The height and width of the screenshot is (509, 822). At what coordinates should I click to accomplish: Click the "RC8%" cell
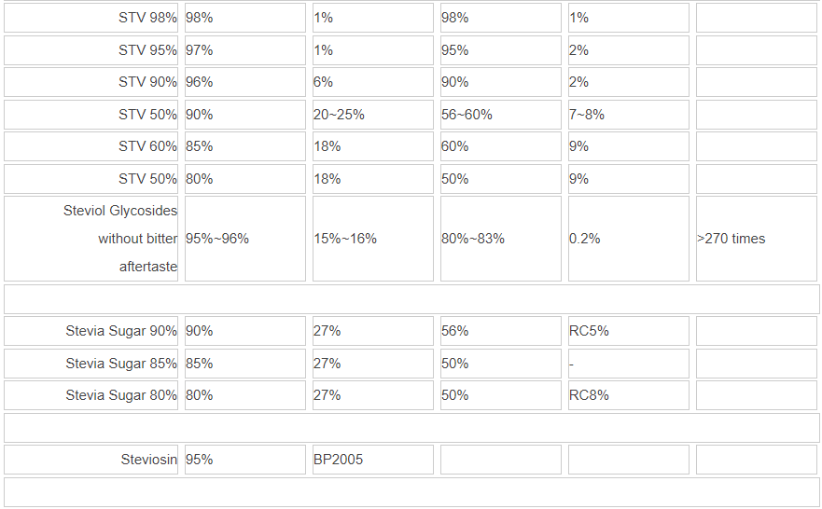pyautogui.click(x=589, y=395)
